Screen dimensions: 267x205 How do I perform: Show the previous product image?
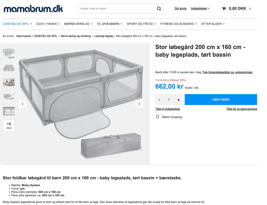[23, 104]
